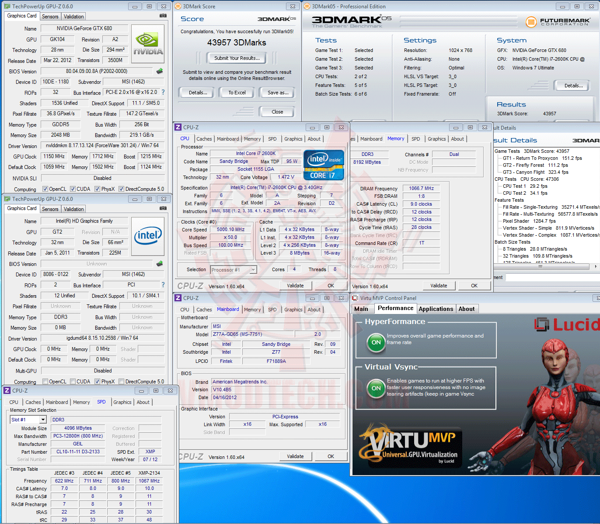The image size is (600, 524).
Task: Click the 3DMark05 title bar icon
Action: [x=307, y=6]
